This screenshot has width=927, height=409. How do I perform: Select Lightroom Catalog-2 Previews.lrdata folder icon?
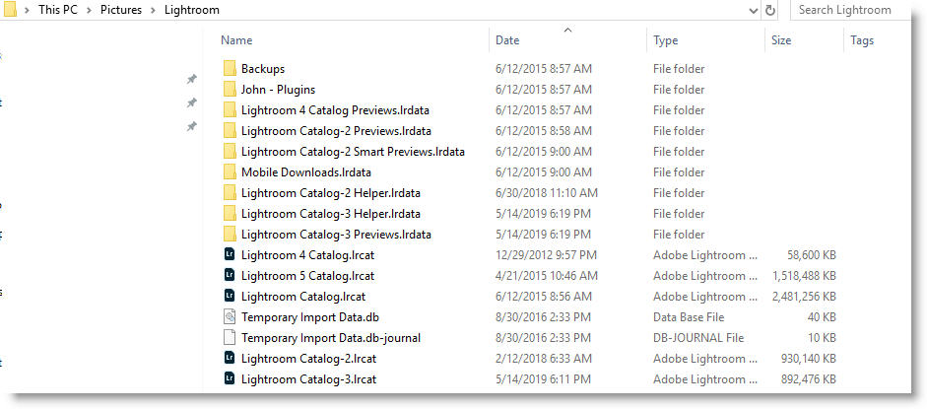tap(230, 131)
